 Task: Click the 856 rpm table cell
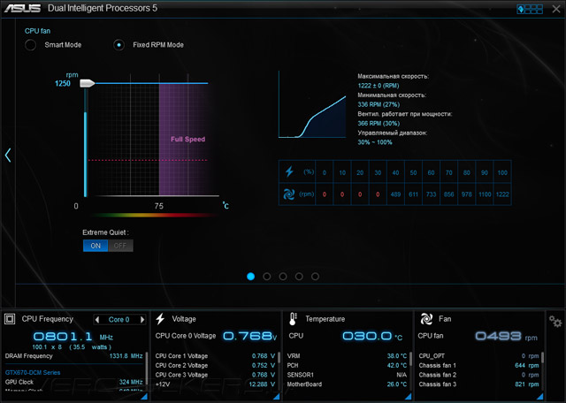coord(448,194)
